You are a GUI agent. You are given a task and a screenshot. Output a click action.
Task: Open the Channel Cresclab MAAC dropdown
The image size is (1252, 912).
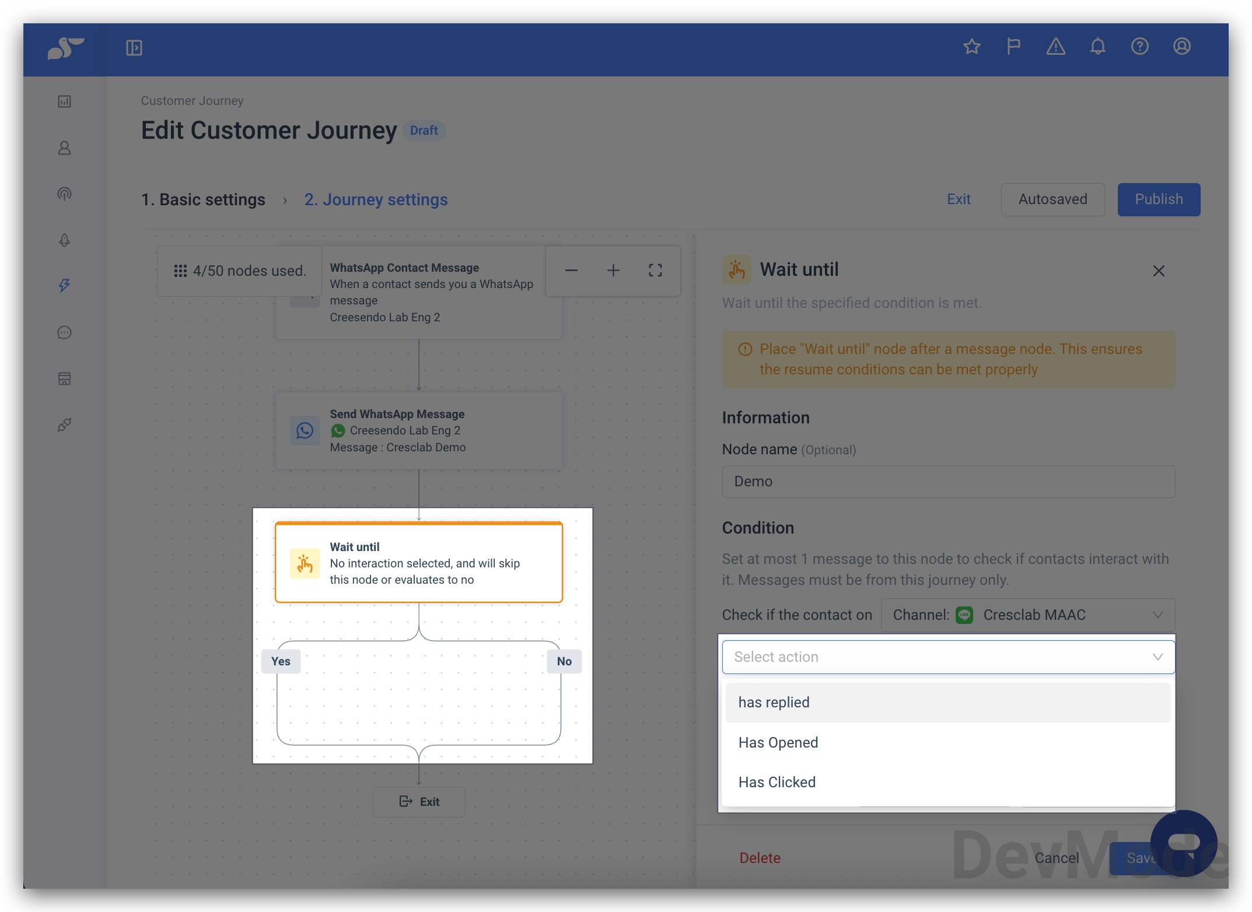(1028, 615)
